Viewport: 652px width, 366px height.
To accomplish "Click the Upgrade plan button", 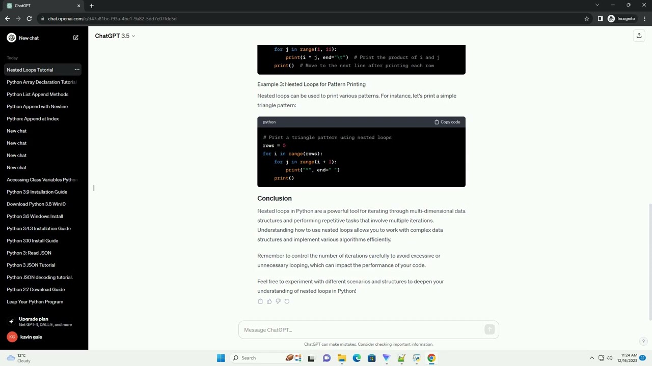I will pyautogui.click(x=44, y=321).
